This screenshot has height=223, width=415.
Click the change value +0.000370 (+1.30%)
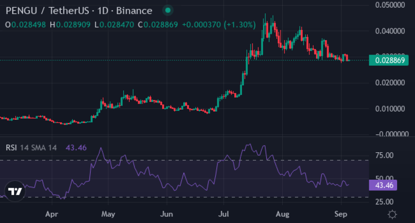tap(219, 25)
